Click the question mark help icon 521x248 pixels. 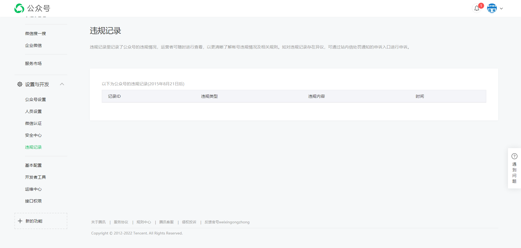coord(514,156)
